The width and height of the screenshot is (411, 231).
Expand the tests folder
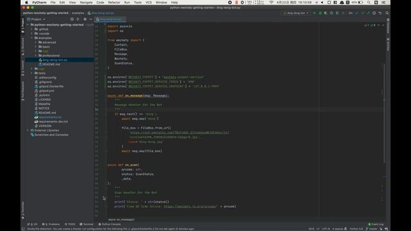coord(32,73)
